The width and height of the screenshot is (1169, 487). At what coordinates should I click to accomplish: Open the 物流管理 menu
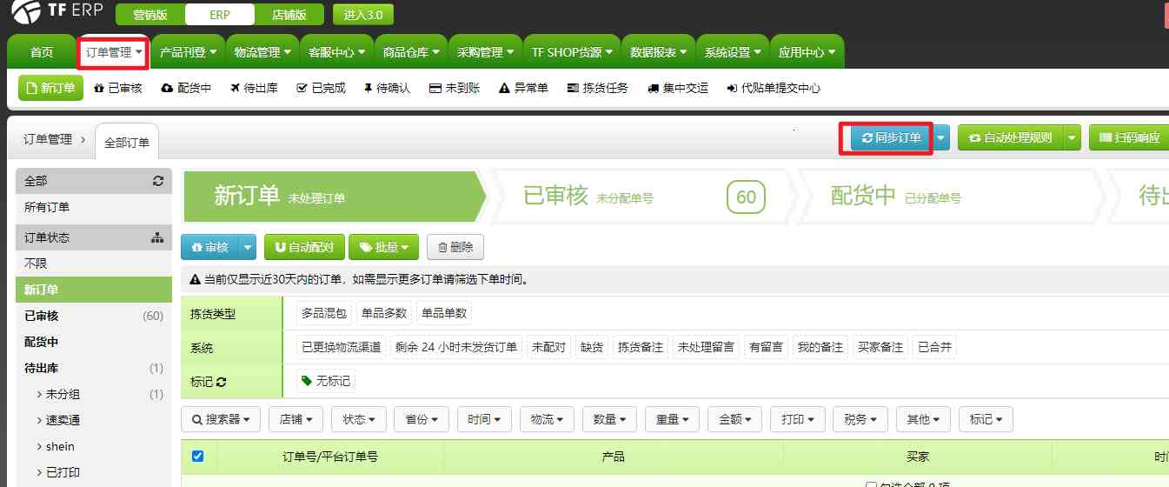[262, 52]
